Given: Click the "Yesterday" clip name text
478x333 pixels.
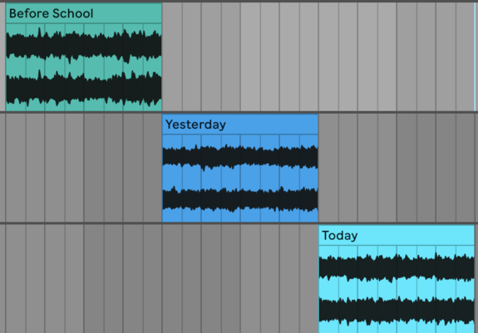Looking at the screenshot, I should tap(195, 125).
